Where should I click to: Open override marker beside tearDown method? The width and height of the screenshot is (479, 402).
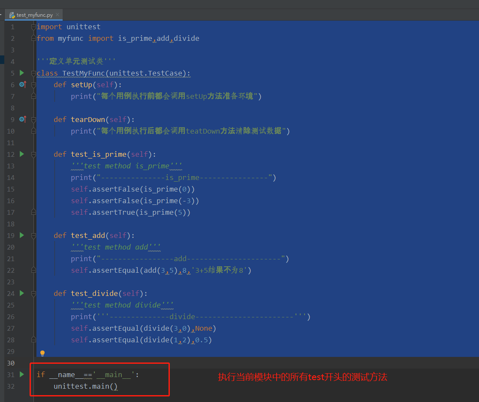pos(23,119)
